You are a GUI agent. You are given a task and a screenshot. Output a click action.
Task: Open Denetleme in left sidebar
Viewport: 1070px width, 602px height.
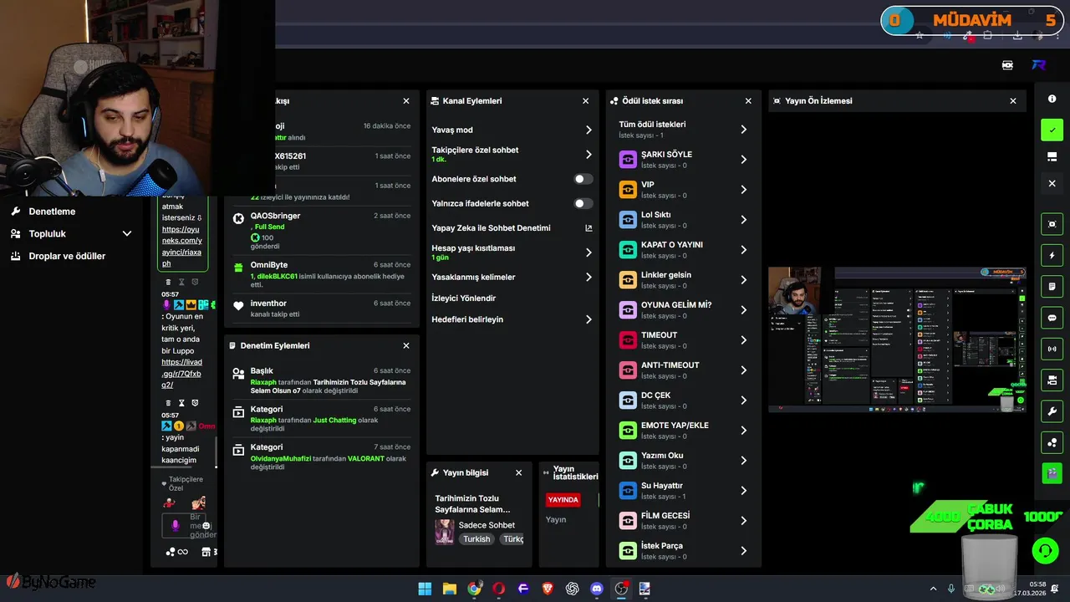[52, 212]
